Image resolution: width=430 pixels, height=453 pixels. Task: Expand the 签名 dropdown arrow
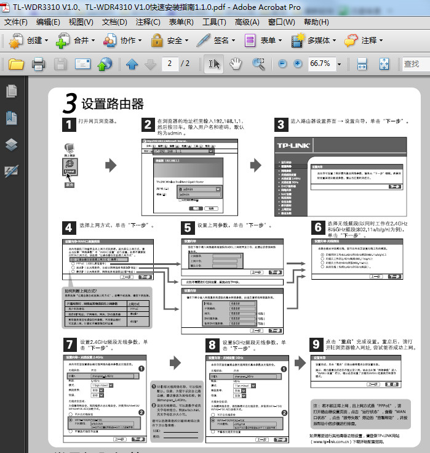[233, 41]
